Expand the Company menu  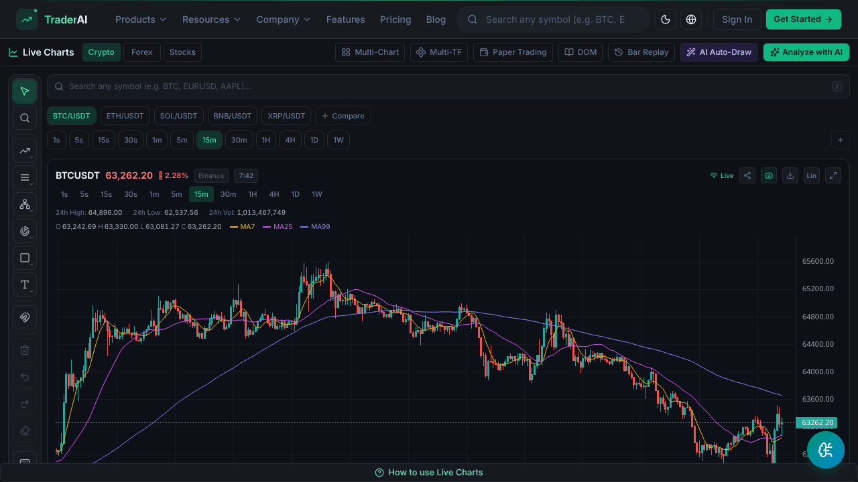pos(283,19)
